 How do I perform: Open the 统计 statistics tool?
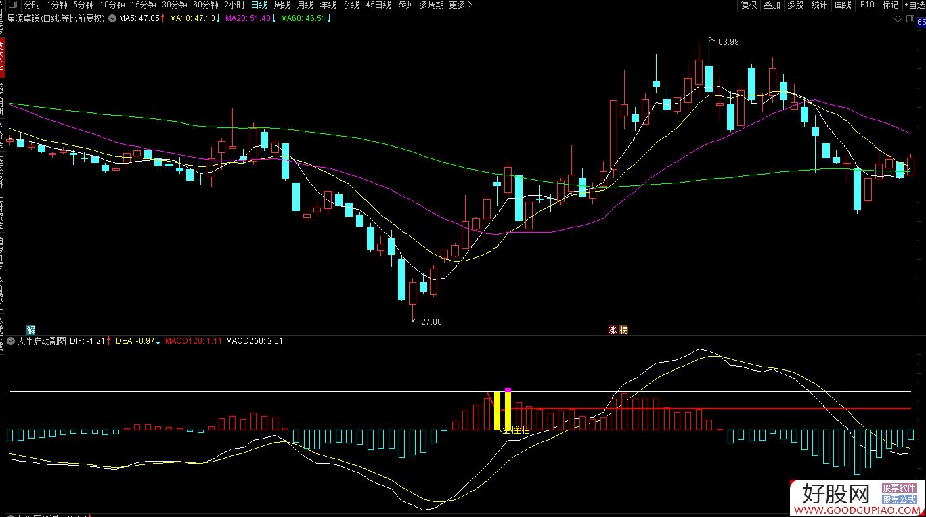pos(819,5)
